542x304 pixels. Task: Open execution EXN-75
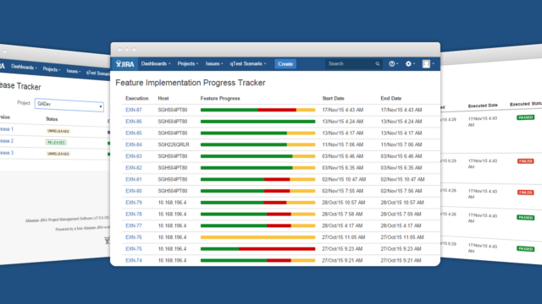(x=134, y=249)
